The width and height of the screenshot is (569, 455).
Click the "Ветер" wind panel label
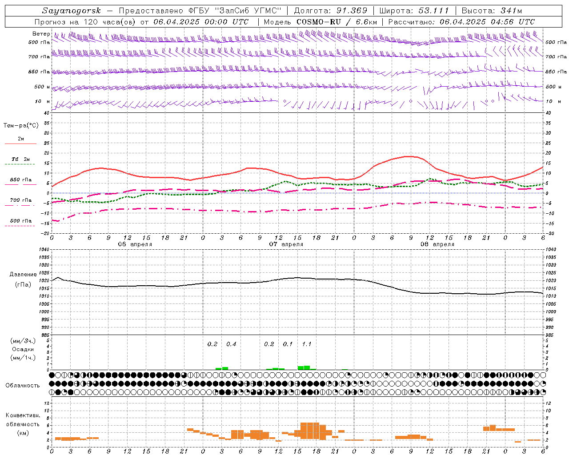pyautogui.click(x=41, y=34)
